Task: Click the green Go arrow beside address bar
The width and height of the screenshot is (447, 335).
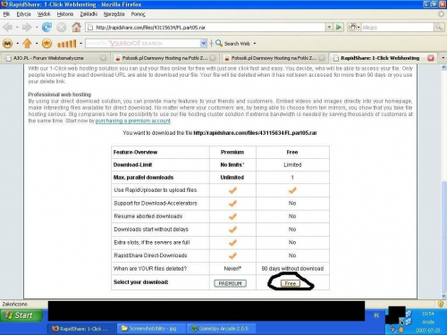Action: 339,28
